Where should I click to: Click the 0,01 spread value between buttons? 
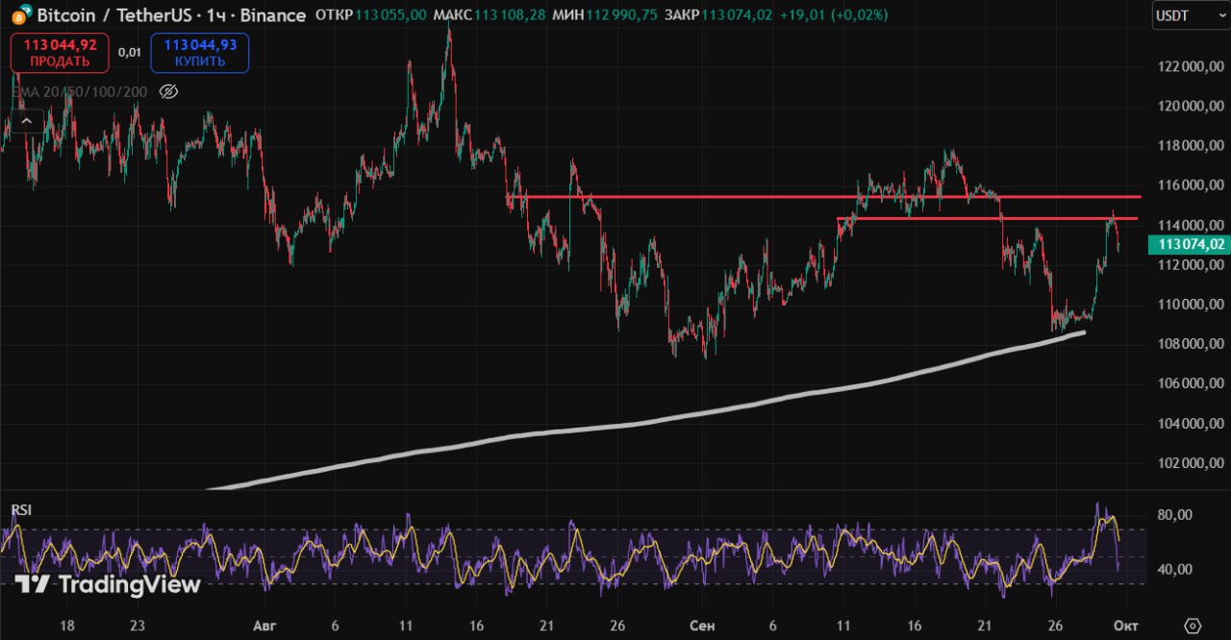[x=128, y=53]
